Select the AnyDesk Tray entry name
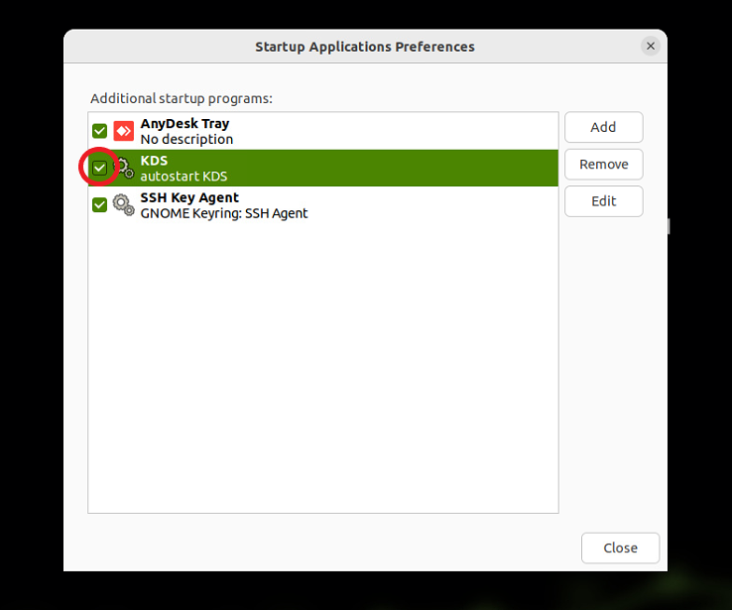The width and height of the screenshot is (732, 610). (184, 124)
